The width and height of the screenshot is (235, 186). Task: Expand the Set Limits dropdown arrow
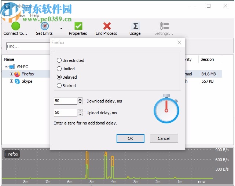pos(61,28)
